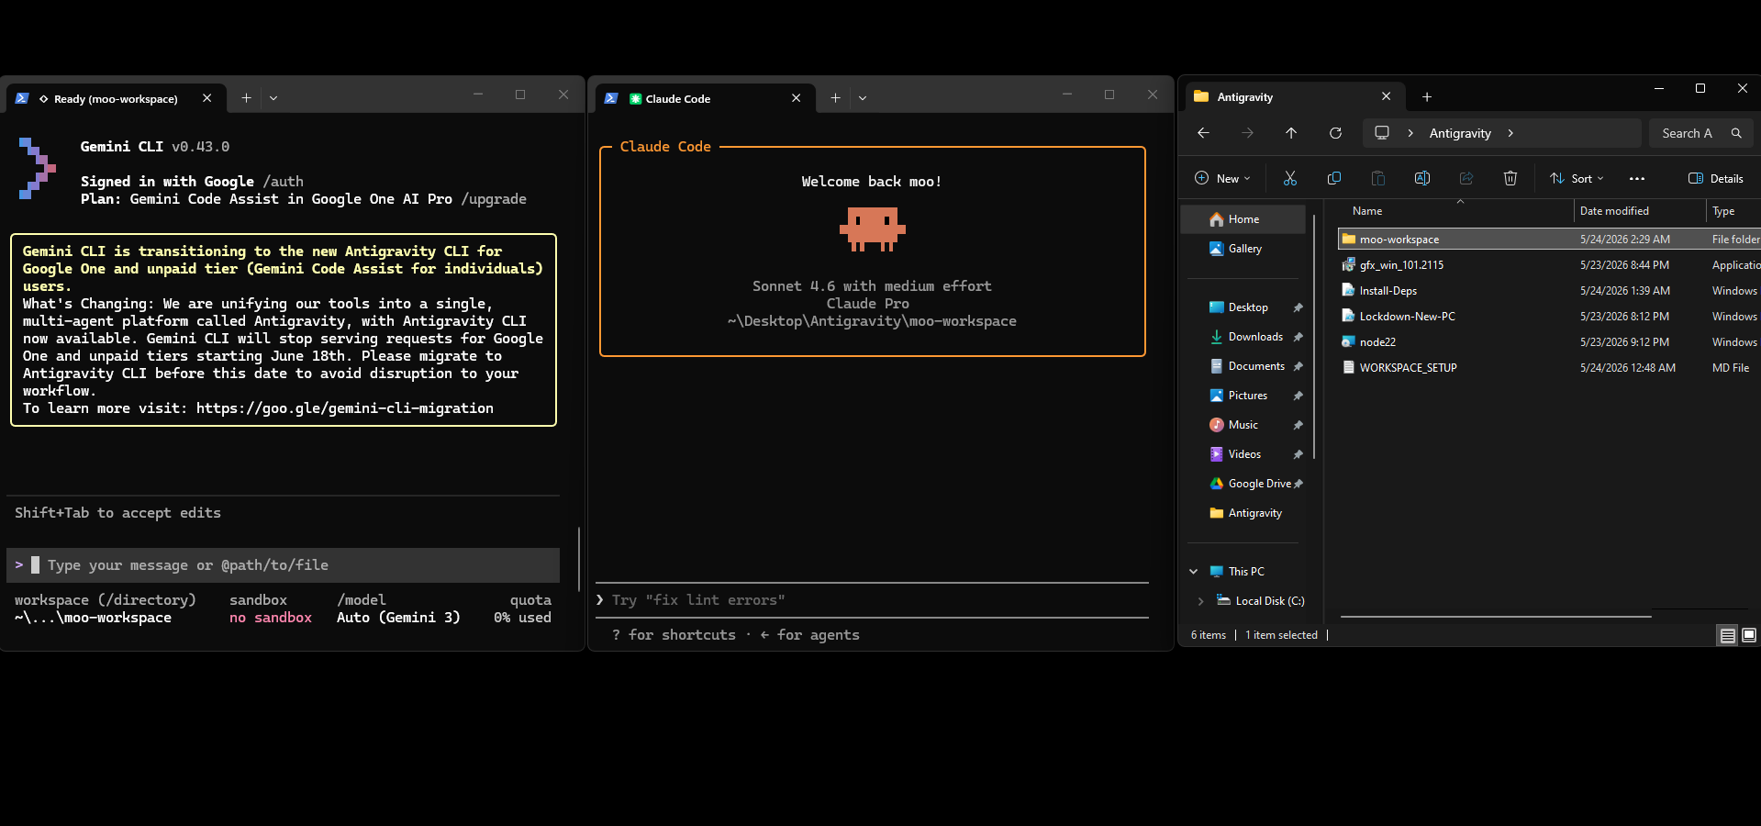Click Share icon in File Explorer toolbar
Image resolution: width=1761 pixels, height=826 pixels.
coord(1466,178)
